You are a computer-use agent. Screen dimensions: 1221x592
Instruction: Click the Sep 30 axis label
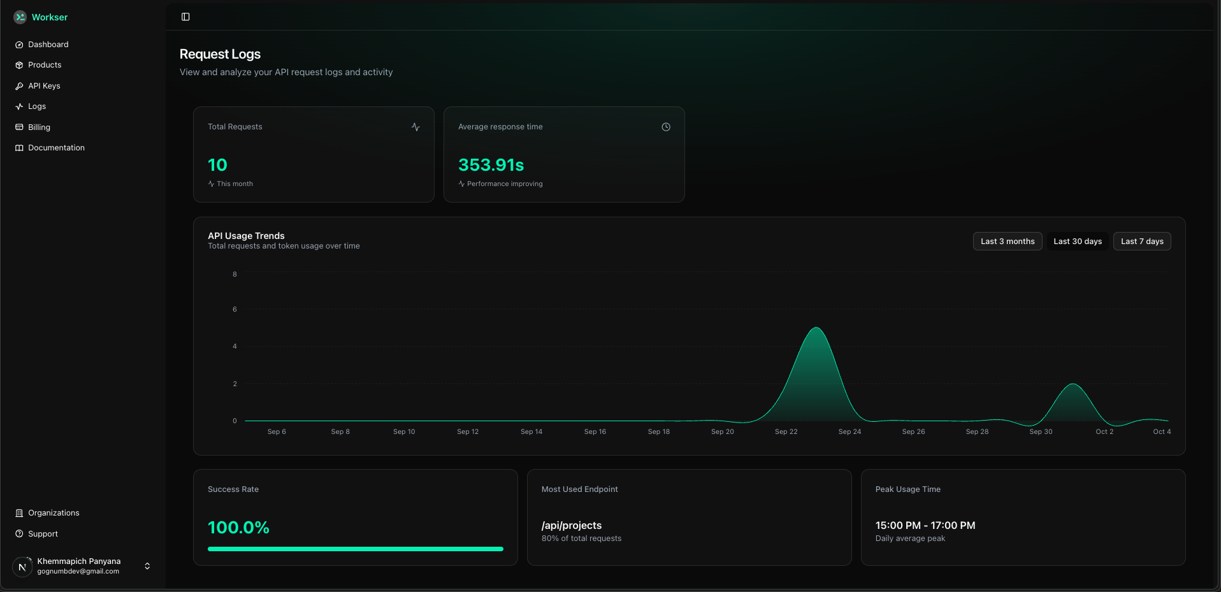tap(1041, 432)
